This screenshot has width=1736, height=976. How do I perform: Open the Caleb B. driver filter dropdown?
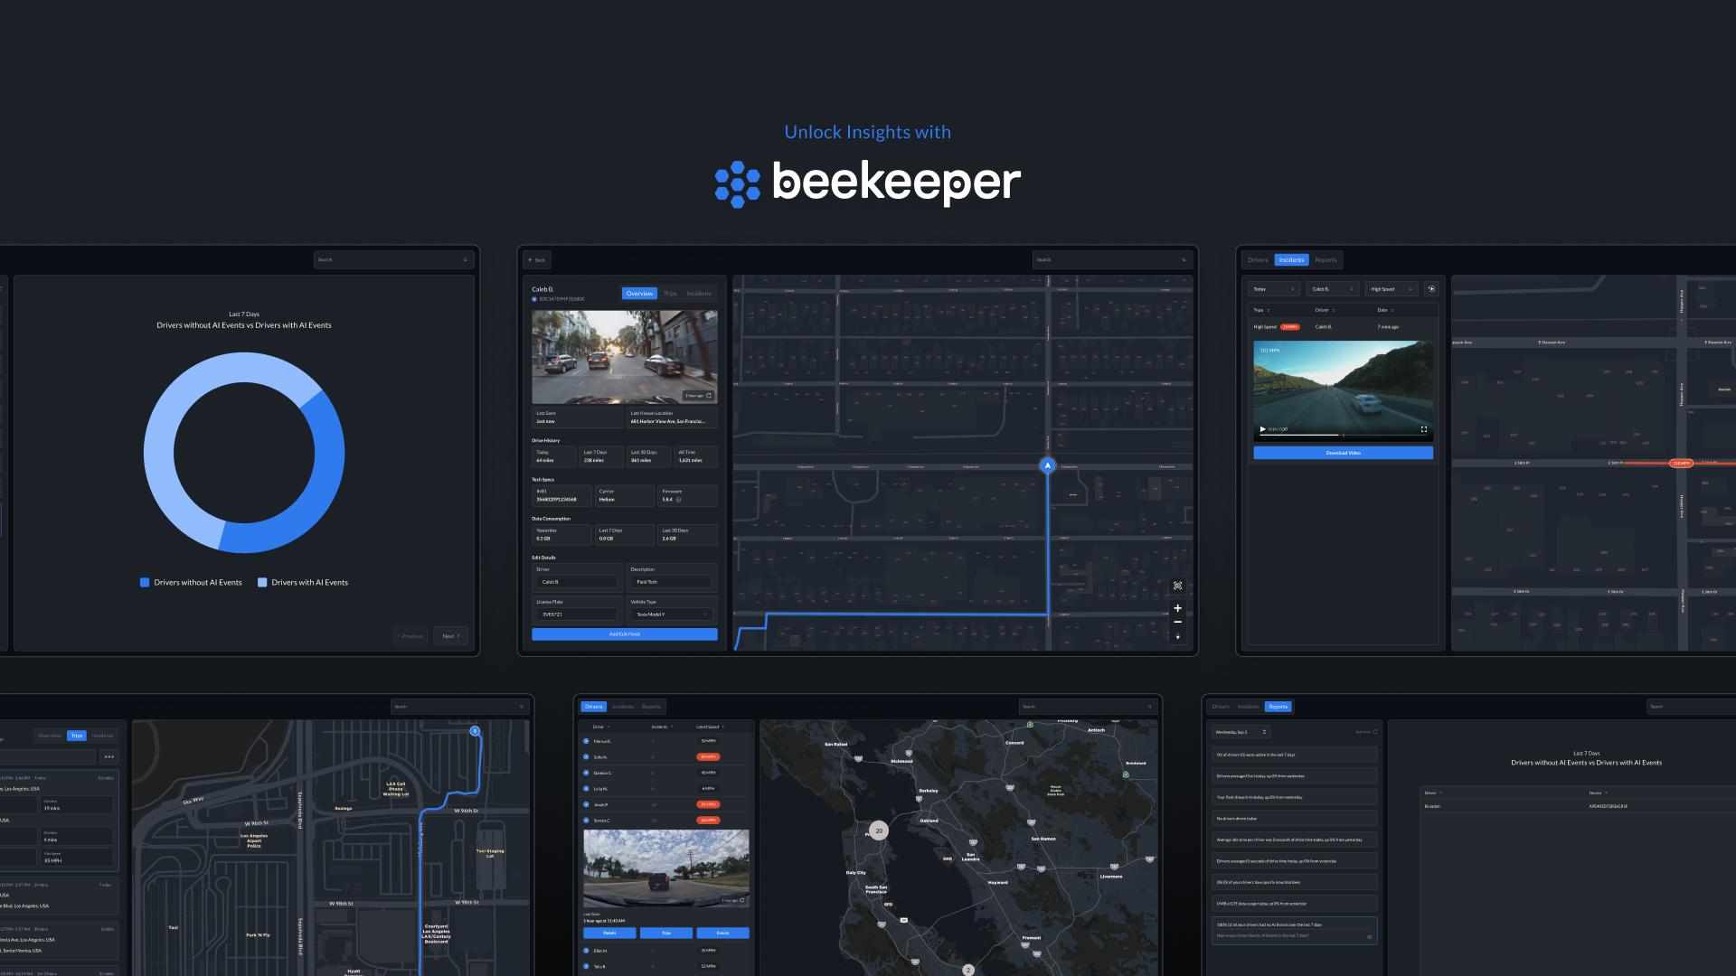click(1333, 289)
